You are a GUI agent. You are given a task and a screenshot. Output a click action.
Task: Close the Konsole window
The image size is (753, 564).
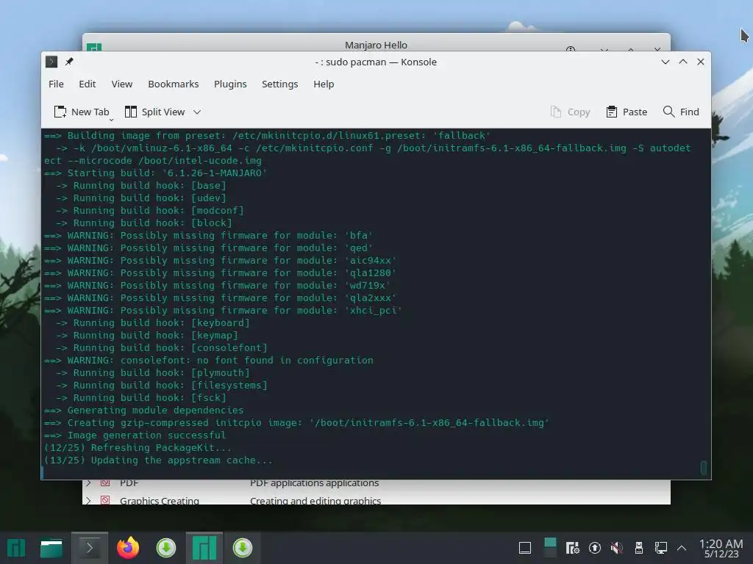click(x=701, y=62)
